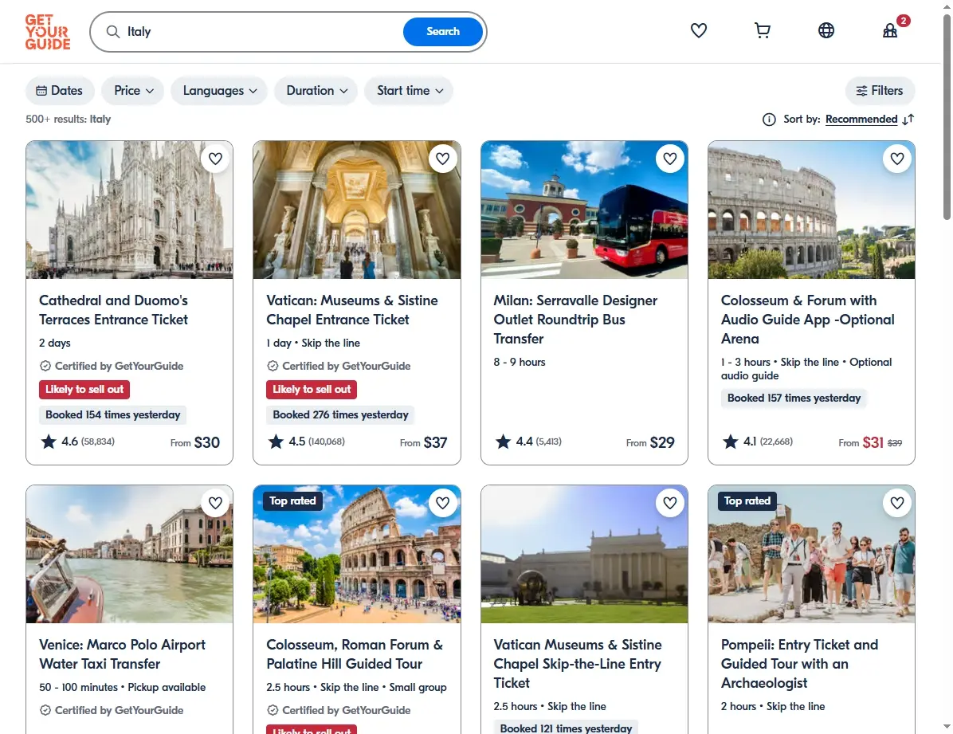Open the language and currency globe icon
The height and width of the screenshot is (734, 953).
click(826, 30)
